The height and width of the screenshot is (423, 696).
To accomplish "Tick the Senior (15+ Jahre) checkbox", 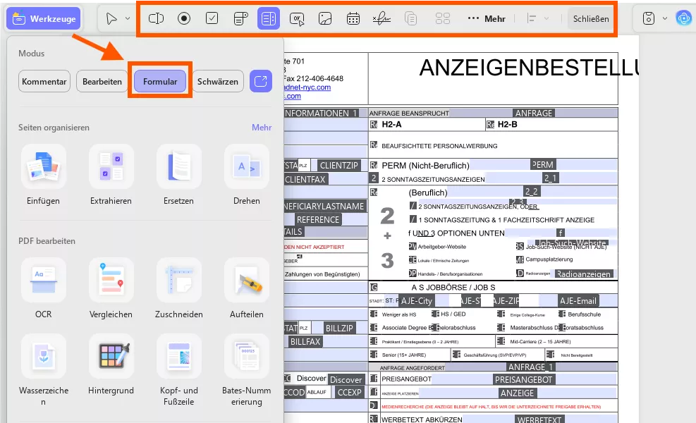I will 374,355.
